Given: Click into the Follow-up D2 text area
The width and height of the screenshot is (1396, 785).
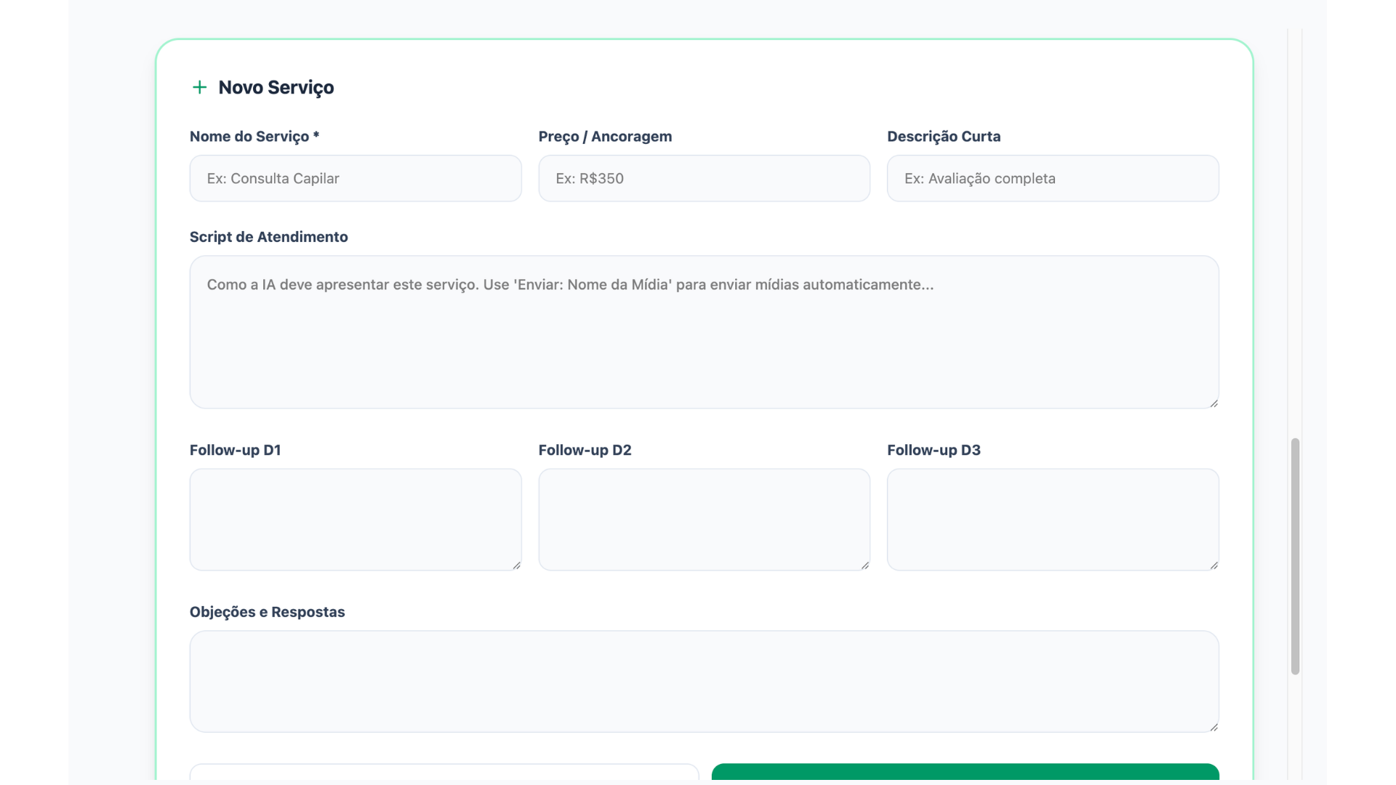Looking at the screenshot, I should click(703, 519).
